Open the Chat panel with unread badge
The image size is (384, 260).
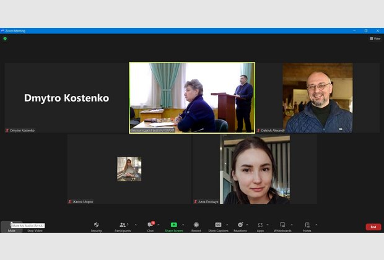tap(151, 227)
